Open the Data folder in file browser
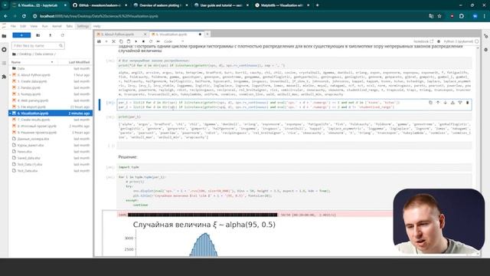Image resolution: width=490 pixels, height=276 pixels. pos(21,68)
